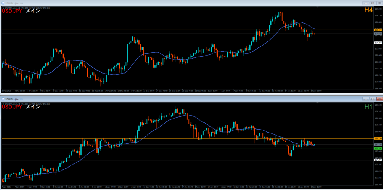Viewport: 383px width, 190px height.
Task: Close the H1 chart window
Action: (379, 99)
